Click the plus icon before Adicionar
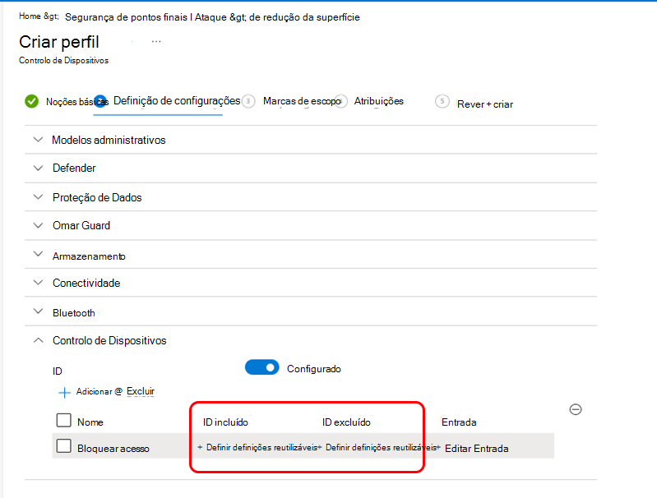This screenshot has width=657, height=498. [64, 393]
